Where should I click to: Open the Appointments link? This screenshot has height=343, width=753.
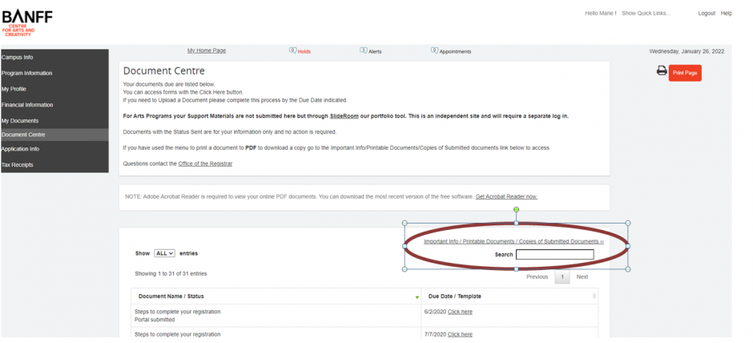(455, 51)
